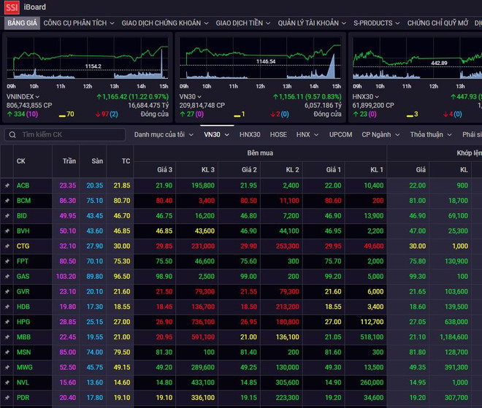Pin the MWG stock row
Image resolution: width=482 pixels, height=408 pixels.
coord(7,367)
